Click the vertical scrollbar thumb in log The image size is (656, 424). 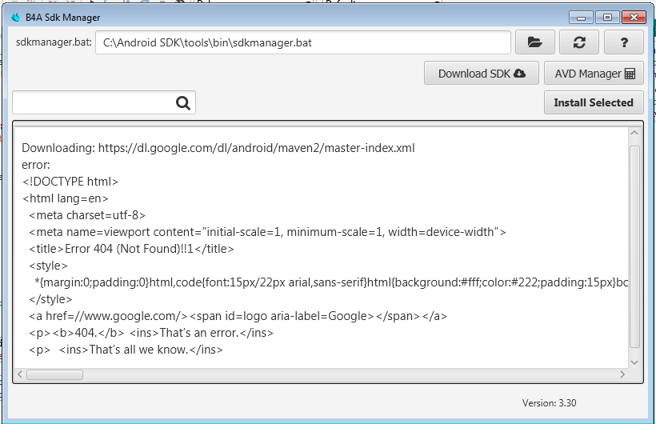[634, 240]
